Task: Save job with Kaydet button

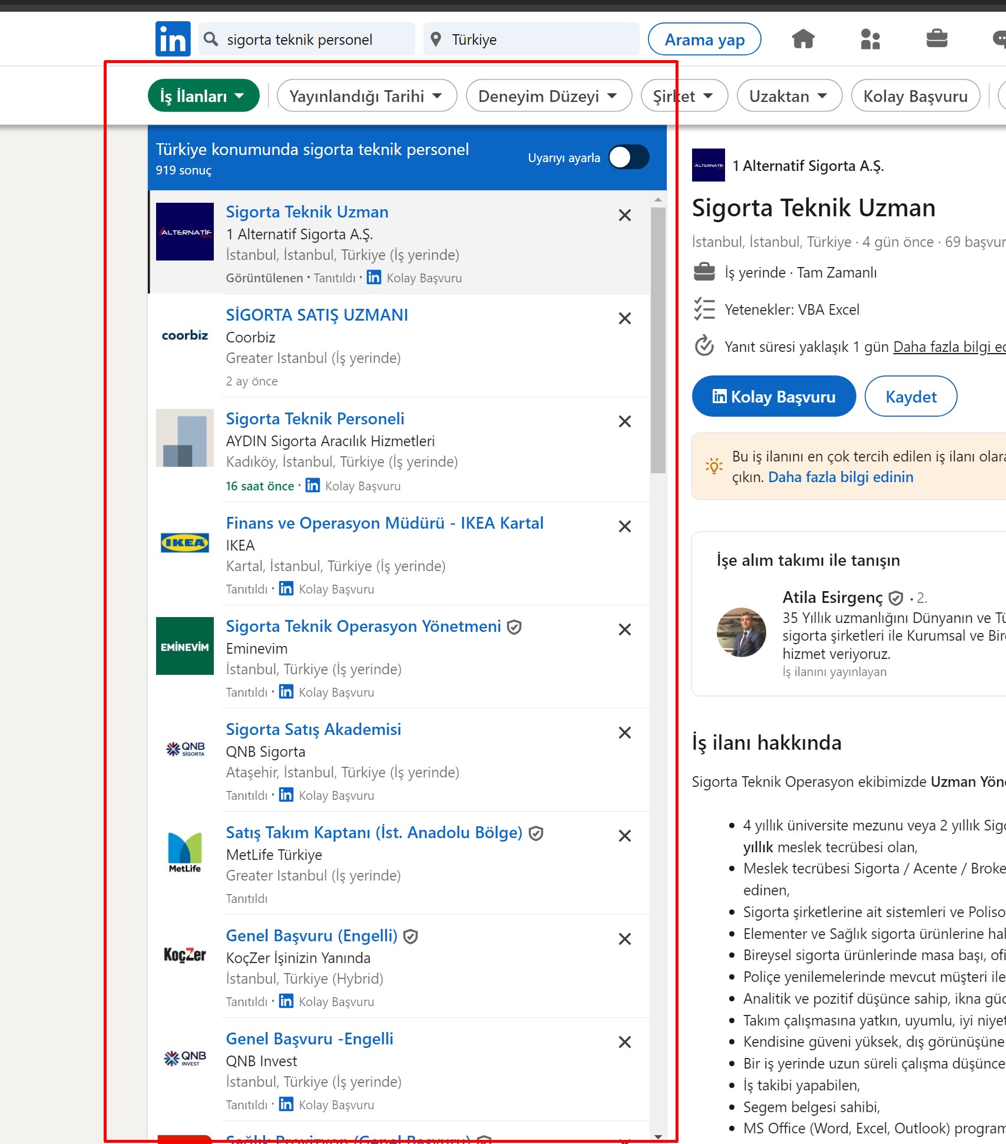Action: (911, 396)
